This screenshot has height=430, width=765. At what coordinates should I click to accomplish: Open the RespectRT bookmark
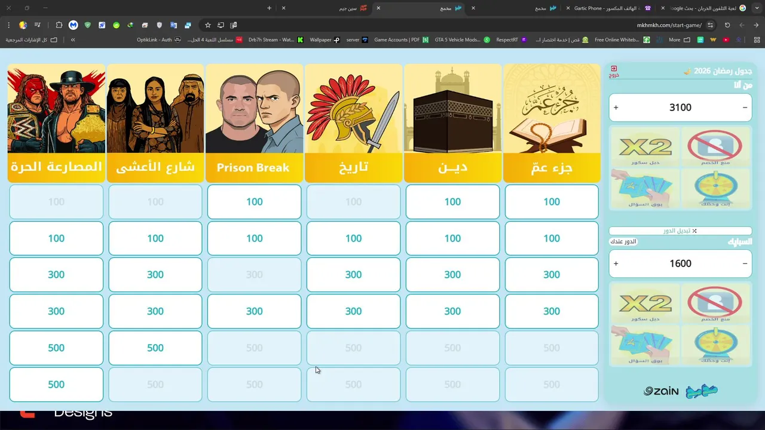click(x=512, y=40)
